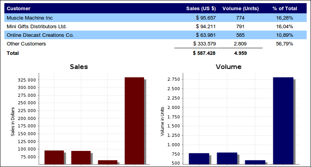This screenshot has height=167, width=311.
Task: Click the tallest dark red Sales bar
Action: 134,121
